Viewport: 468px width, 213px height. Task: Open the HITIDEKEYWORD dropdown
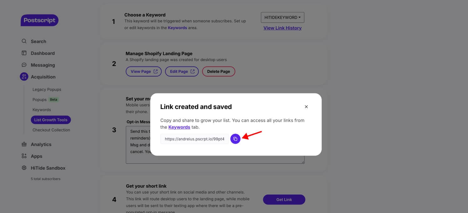coord(282,17)
